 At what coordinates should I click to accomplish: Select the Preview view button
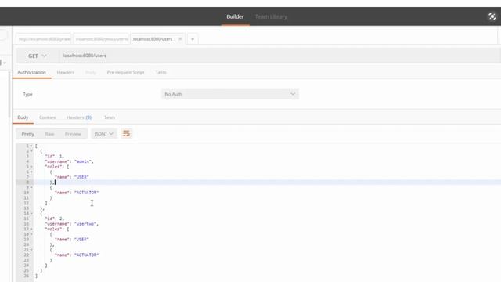coord(73,134)
